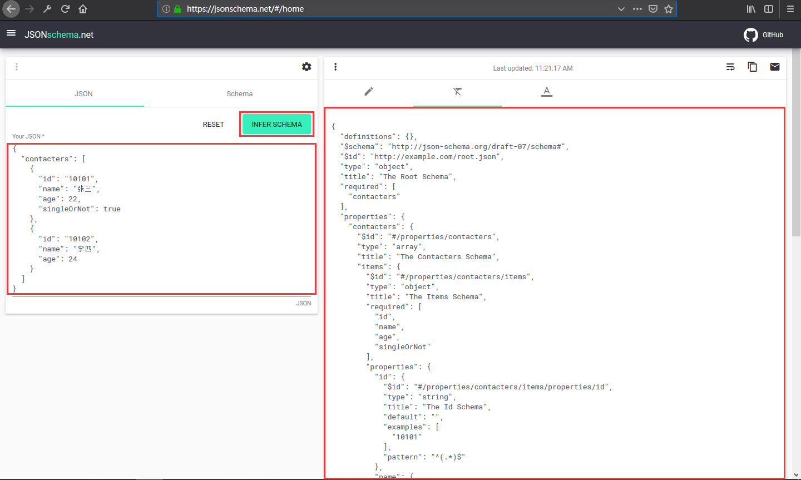
Task: Click the "definitions": {} line
Action: click(x=378, y=137)
